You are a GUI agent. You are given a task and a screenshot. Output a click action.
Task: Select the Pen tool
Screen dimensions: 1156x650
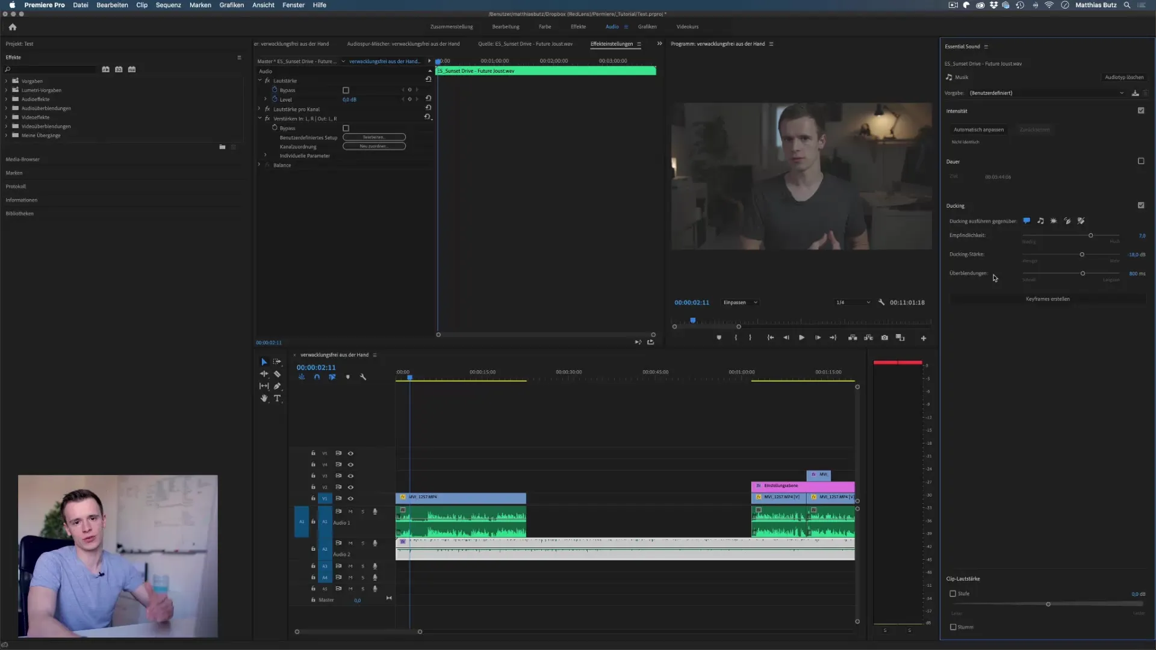coord(277,386)
